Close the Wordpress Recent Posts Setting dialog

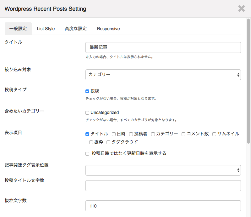tap(241, 9)
